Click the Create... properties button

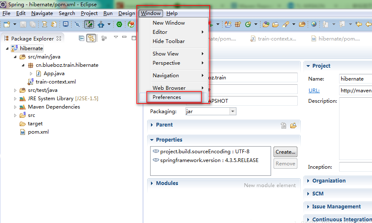point(285,152)
